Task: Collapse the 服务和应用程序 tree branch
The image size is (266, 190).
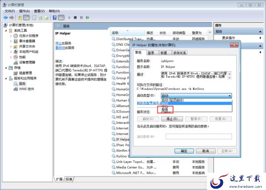Action: pos(6,78)
